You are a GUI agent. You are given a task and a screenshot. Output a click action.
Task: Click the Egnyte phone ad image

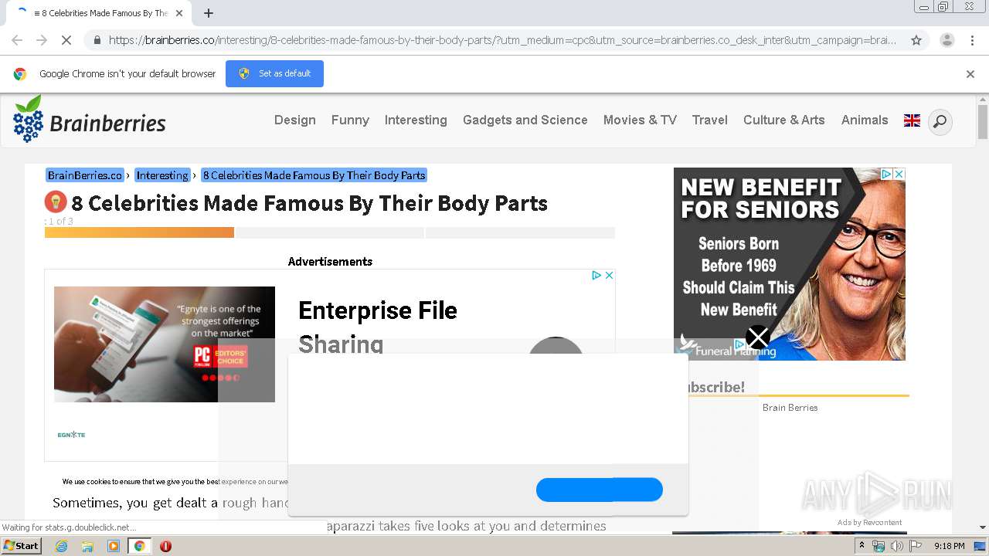[165, 344]
